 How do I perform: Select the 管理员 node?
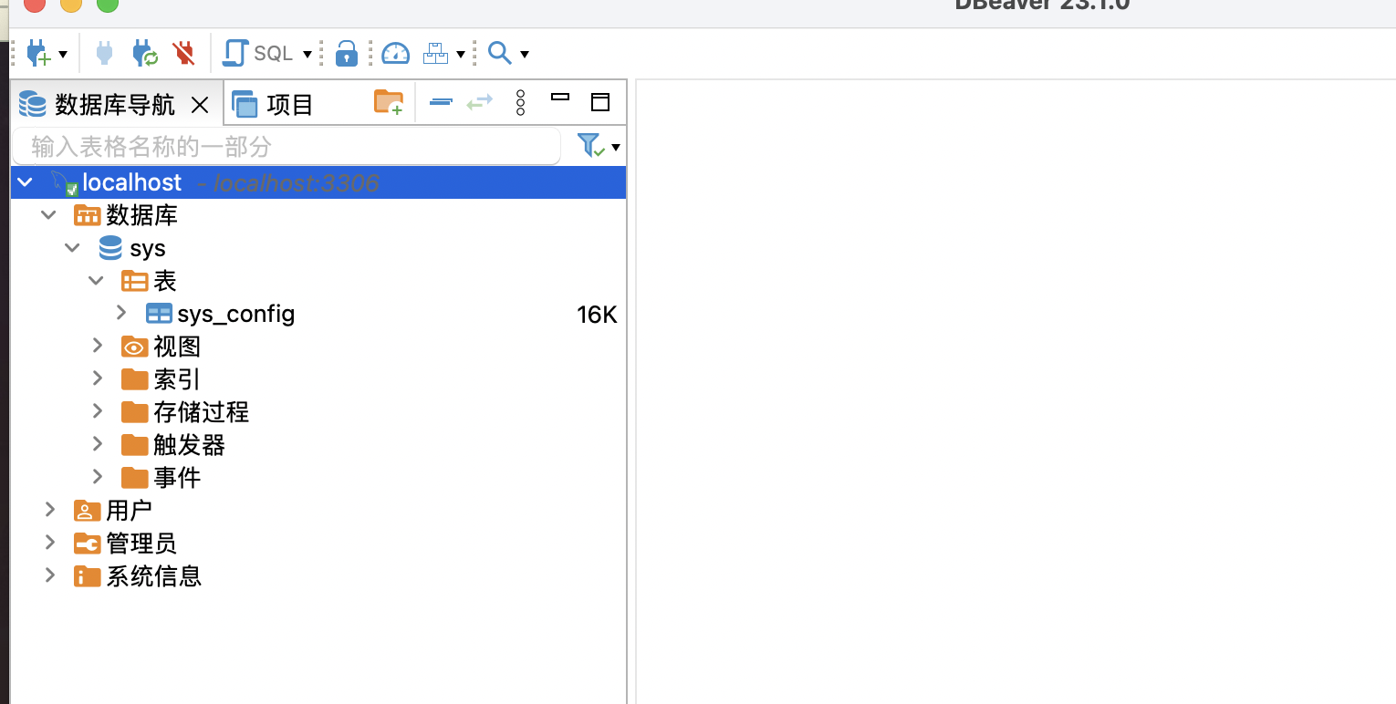(141, 544)
